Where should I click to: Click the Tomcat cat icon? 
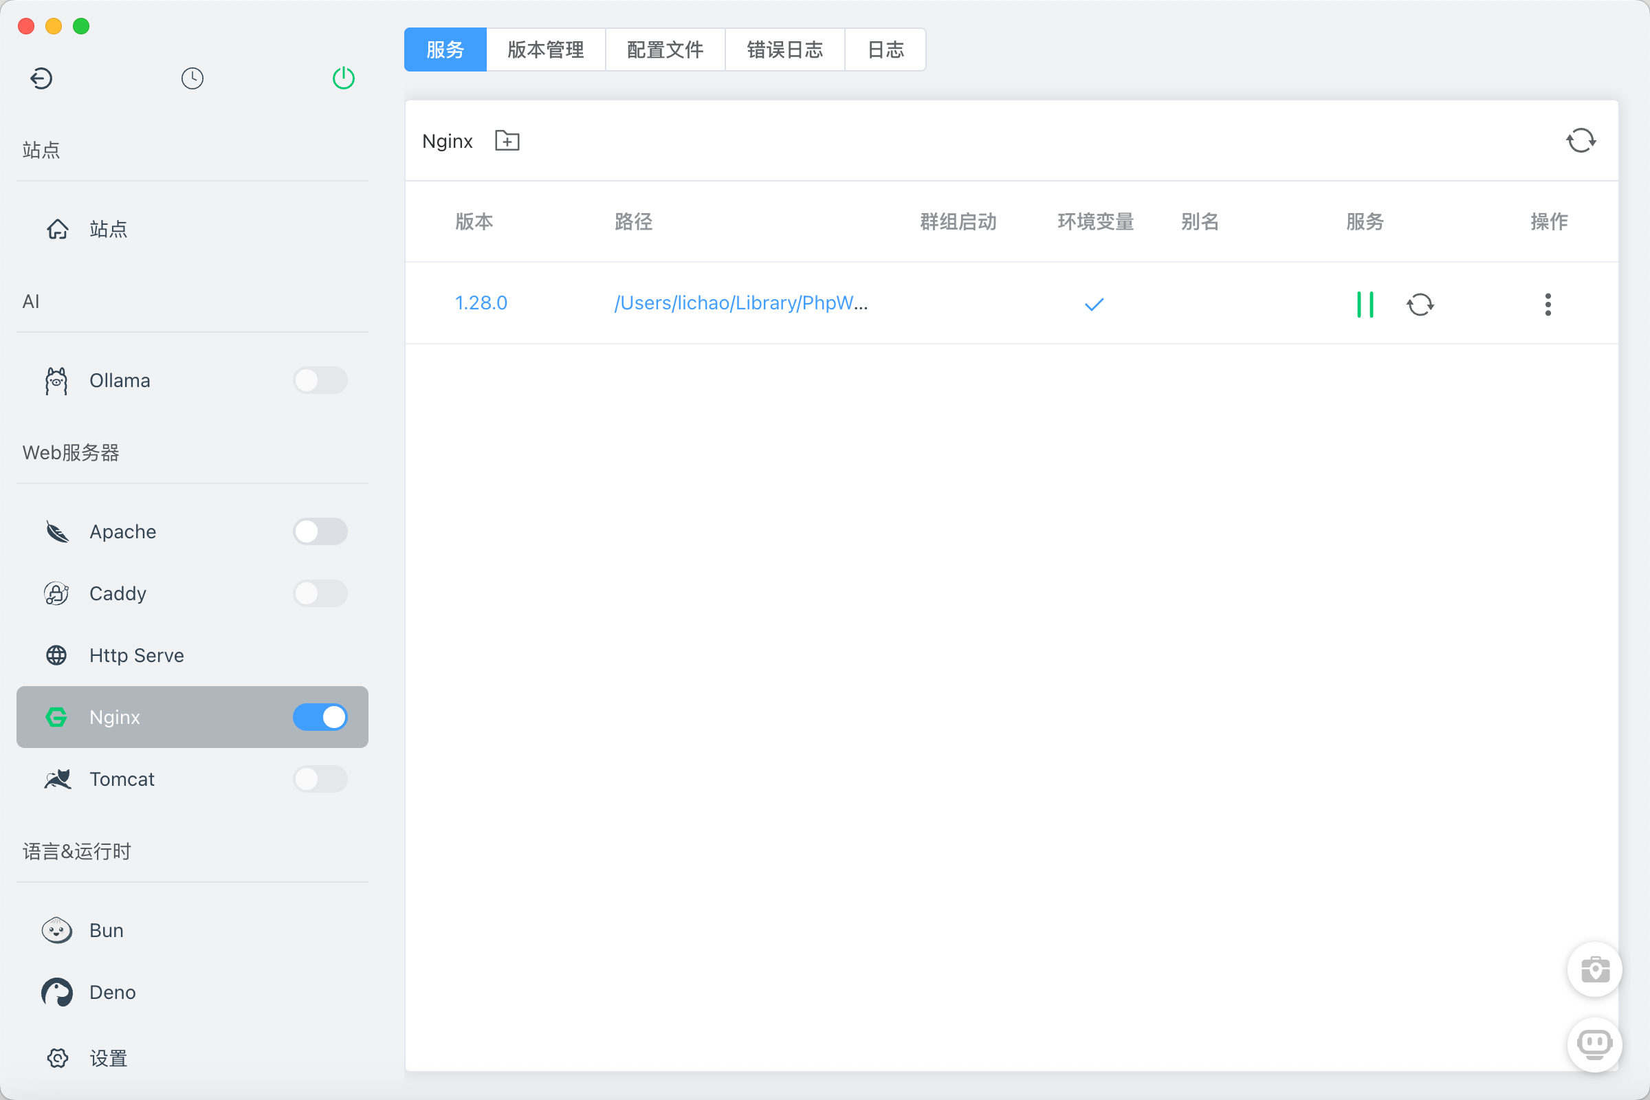click(x=57, y=779)
